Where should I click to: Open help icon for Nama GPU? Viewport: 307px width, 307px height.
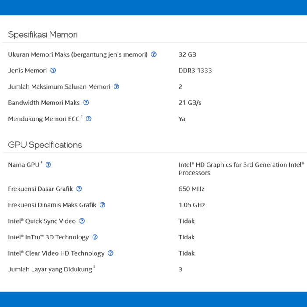pyautogui.click(x=48, y=164)
